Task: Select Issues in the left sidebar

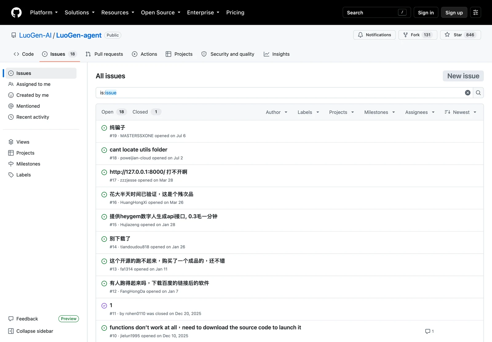Action: [x=41, y=73]
